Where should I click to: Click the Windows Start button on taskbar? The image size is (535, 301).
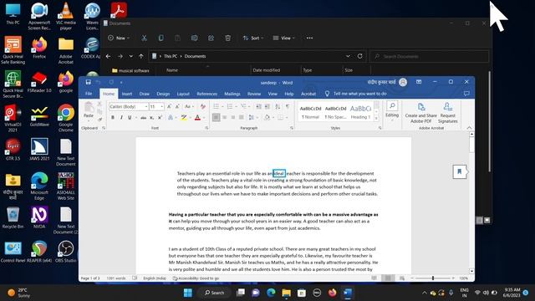pyautogui.click(x=188, y=293)
